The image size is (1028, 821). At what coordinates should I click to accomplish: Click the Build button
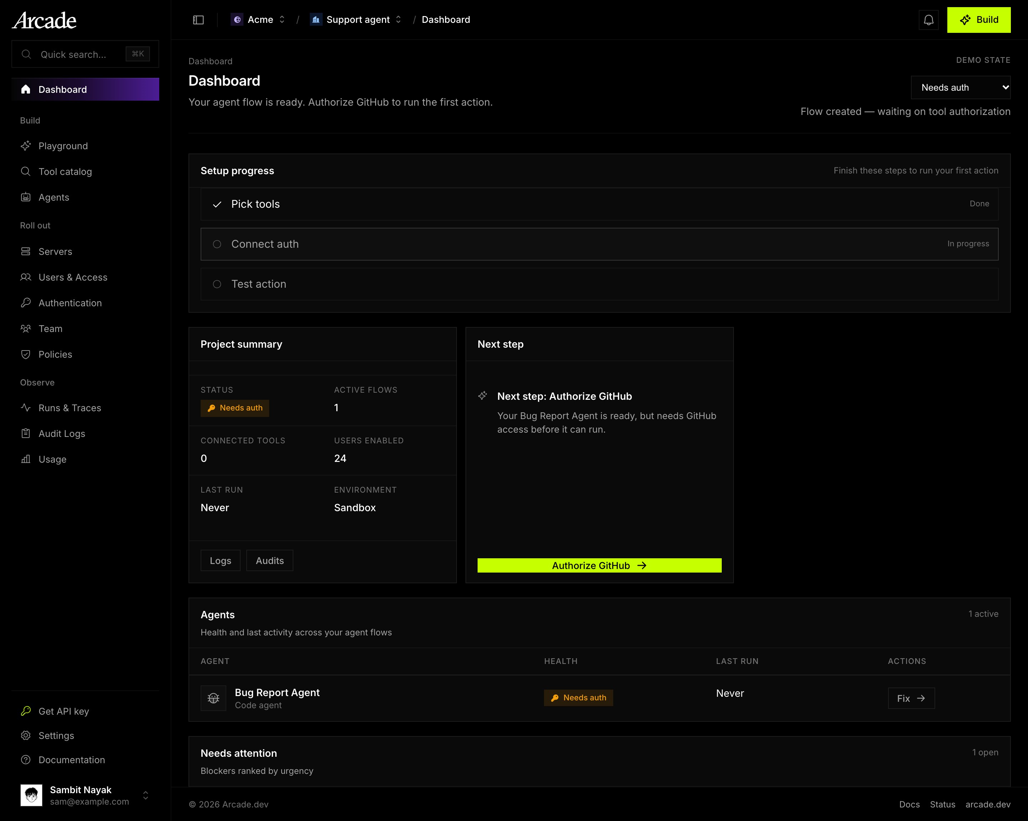(978, 20)
